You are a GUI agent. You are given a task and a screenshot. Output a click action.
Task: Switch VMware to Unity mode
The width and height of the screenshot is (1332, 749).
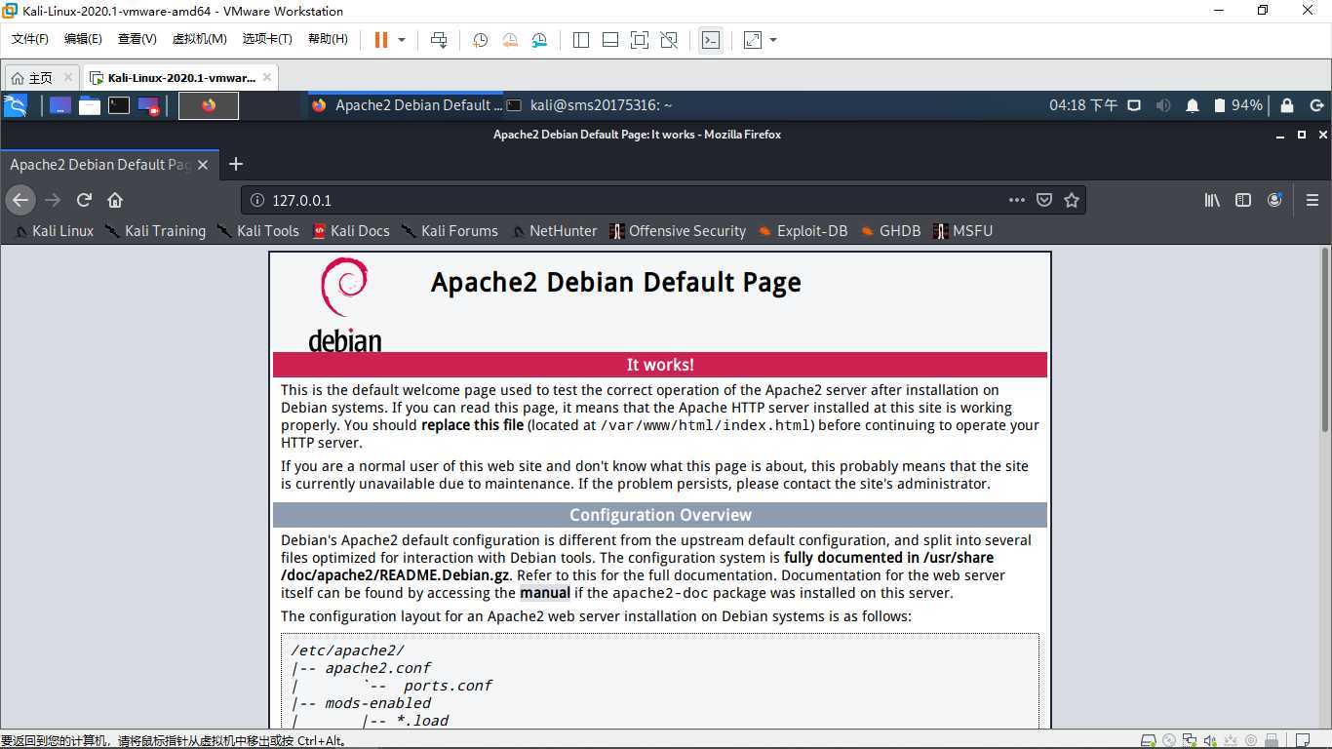click(669, 40)
